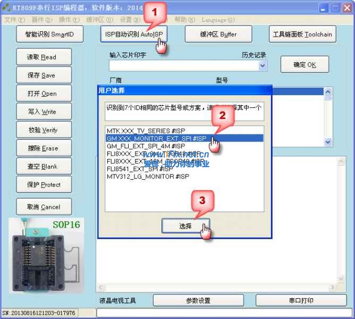The height and width of the screenshot is (319, 355).
Task: Click scroll-up arrow in model list
Action: (x=328, y=91)
